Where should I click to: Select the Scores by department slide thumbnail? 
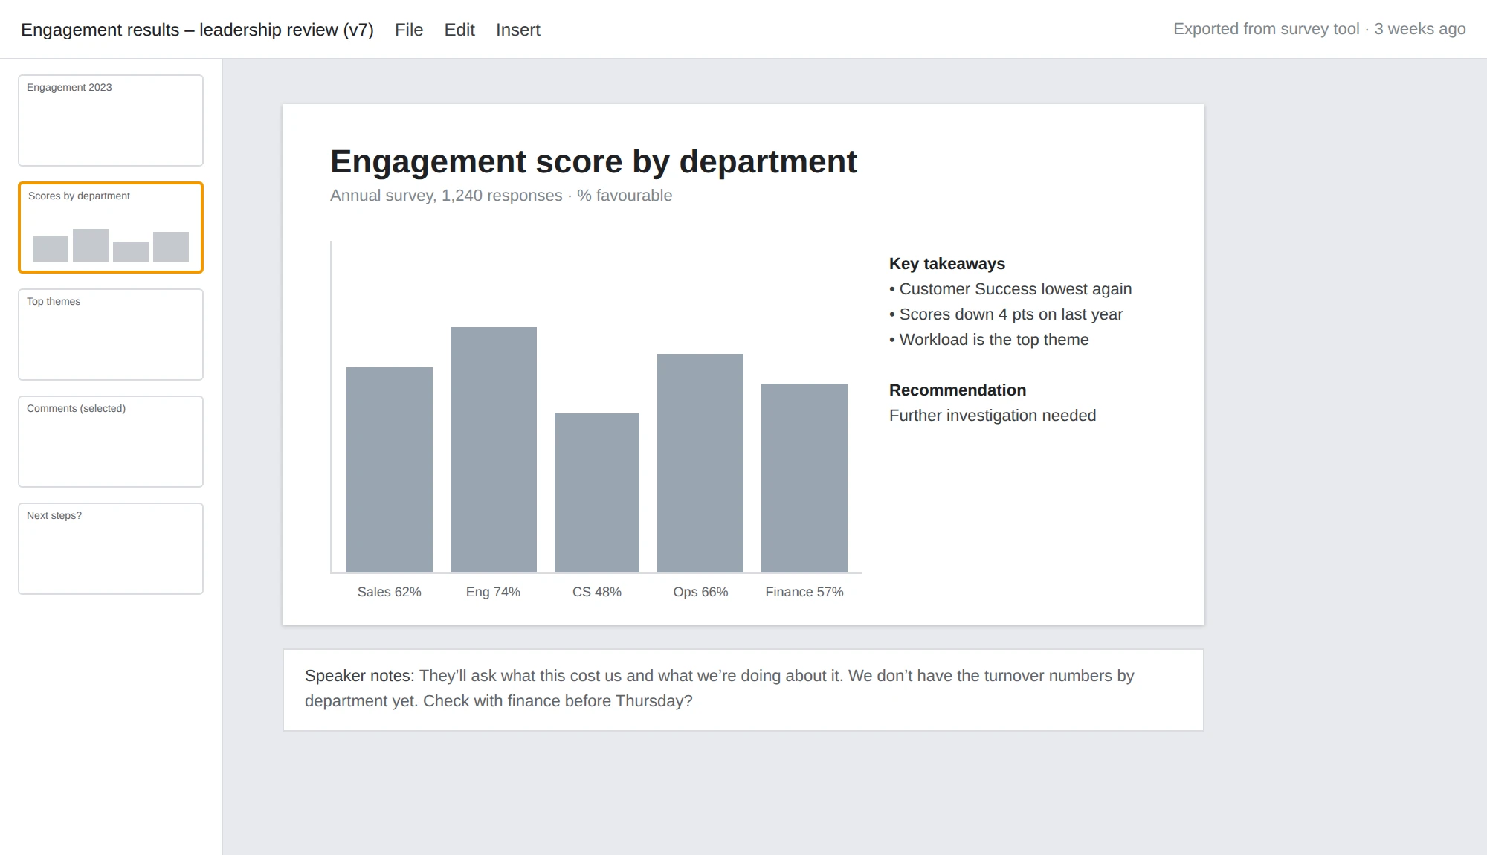111,228
